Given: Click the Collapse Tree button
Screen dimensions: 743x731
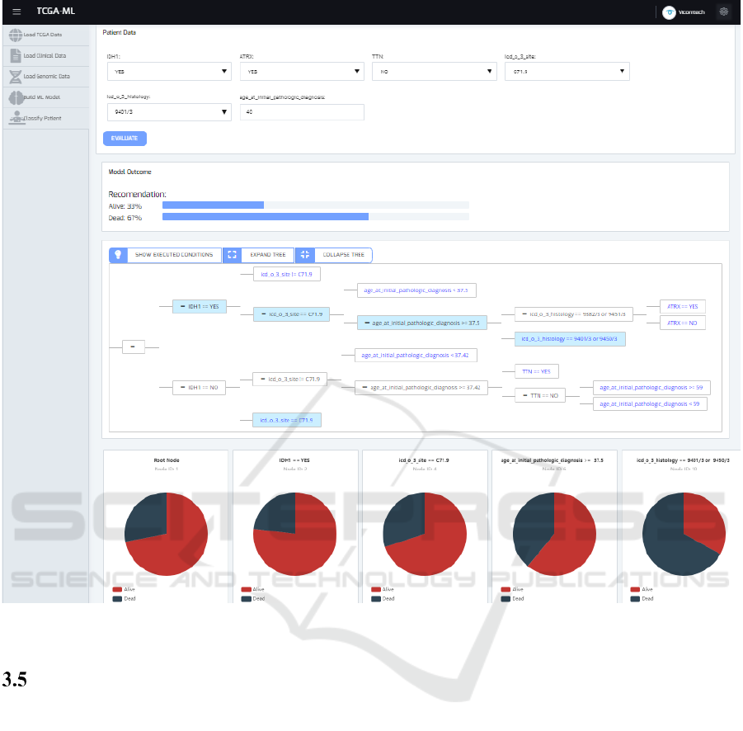Looking at the screenshot, I should pyautogui.click(x=334, y=255).
